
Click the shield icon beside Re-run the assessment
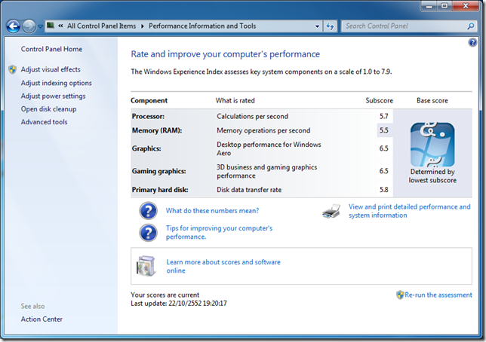click(x=400, y=295)
